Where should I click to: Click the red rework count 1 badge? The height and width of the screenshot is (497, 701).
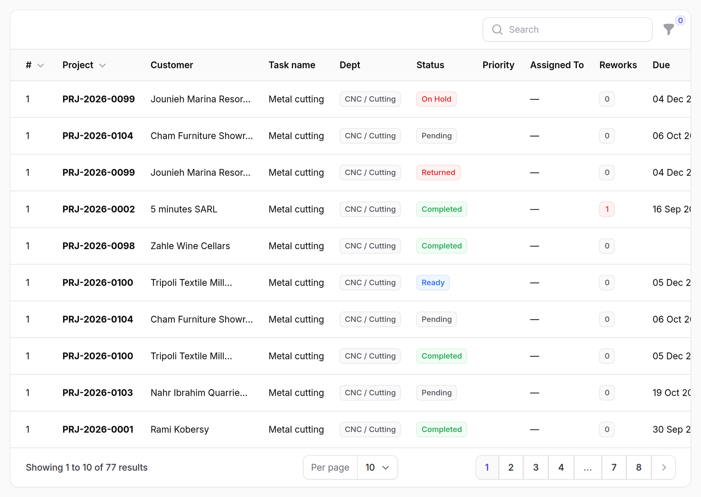607,209
